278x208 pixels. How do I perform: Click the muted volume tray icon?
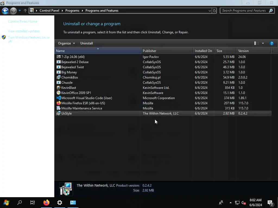point(244,203)
